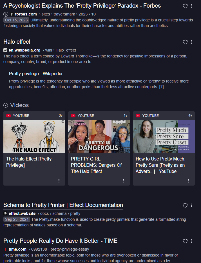
Task: Open Schema to Pretty Printer documentation link
Action: [63, 205]
